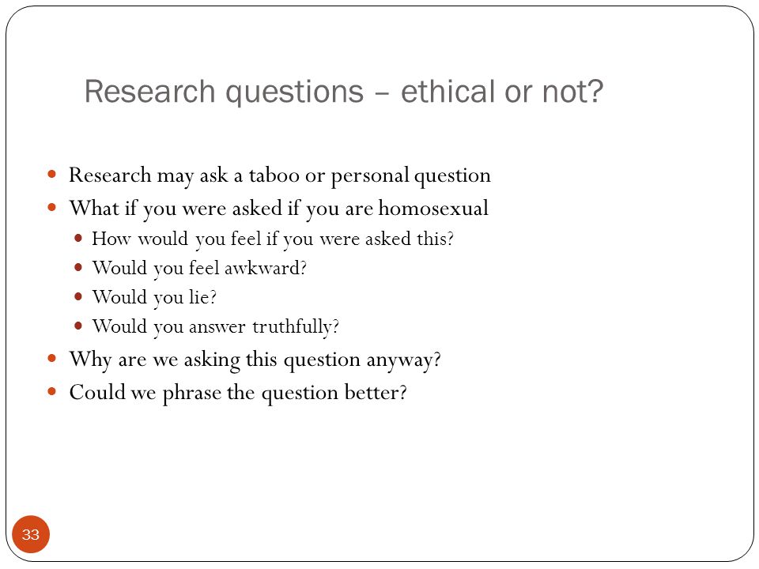
Task: Click the text 'What if you were asked if you are homosexual'
Action: [x=279, y=209]
